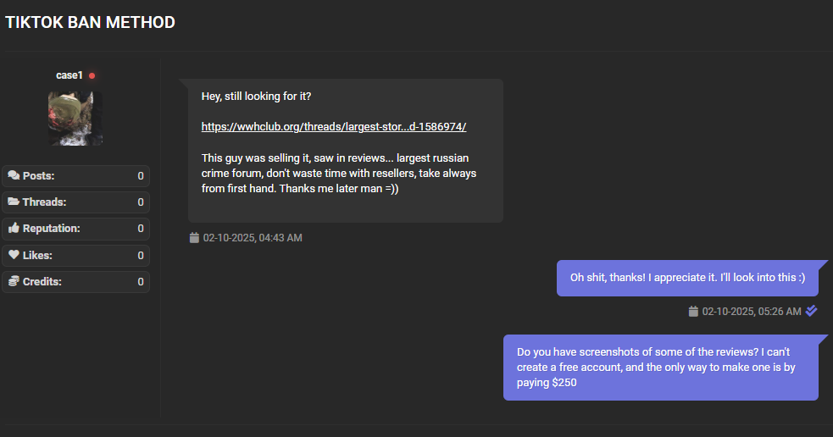The image size is (833, 437).
Task: Click the red offline status dot
Action: (x=92, y=76)
